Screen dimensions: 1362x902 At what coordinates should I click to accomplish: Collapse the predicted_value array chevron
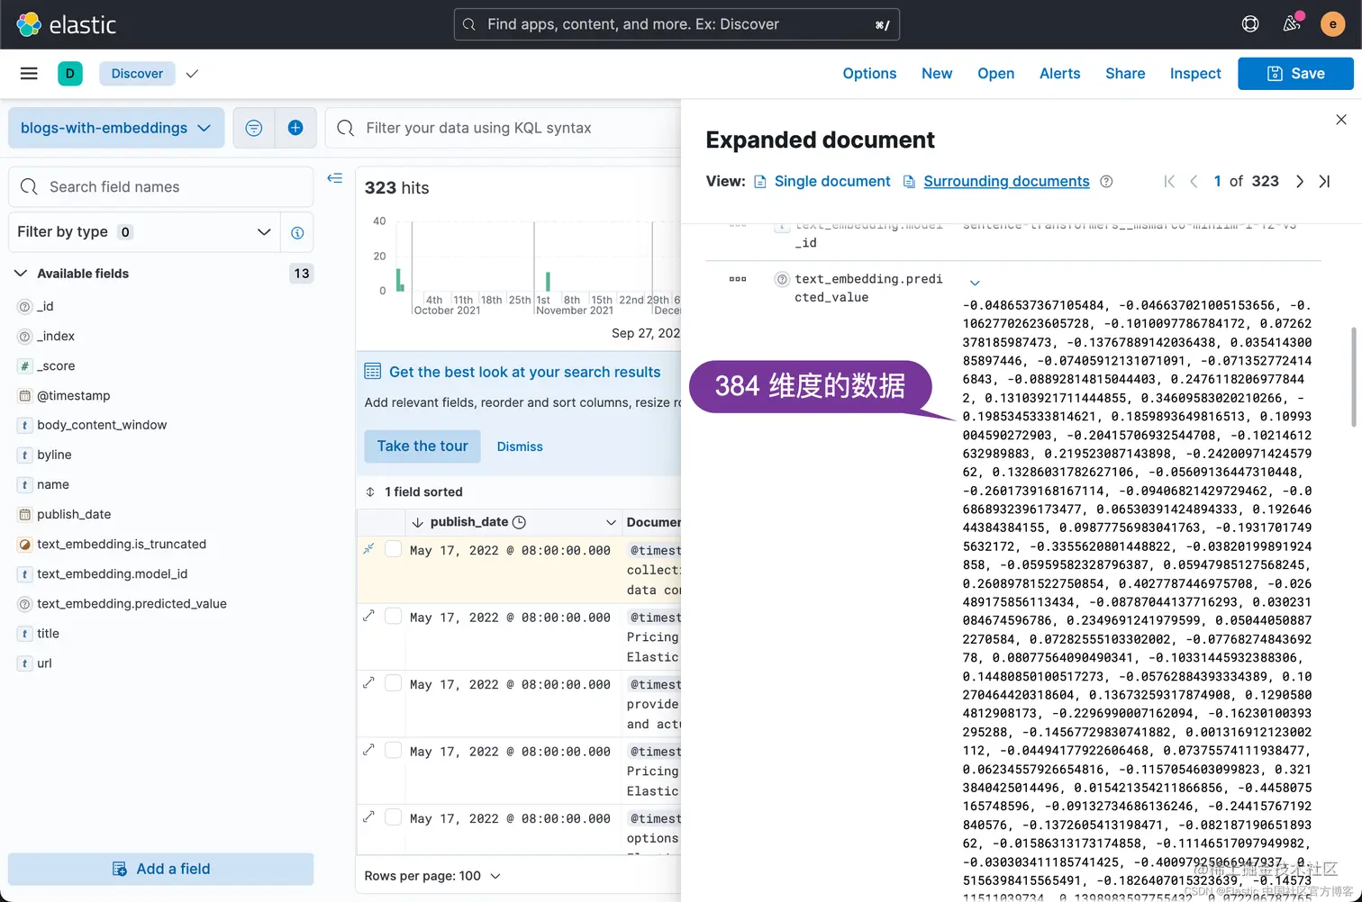[x=975, y=283]
